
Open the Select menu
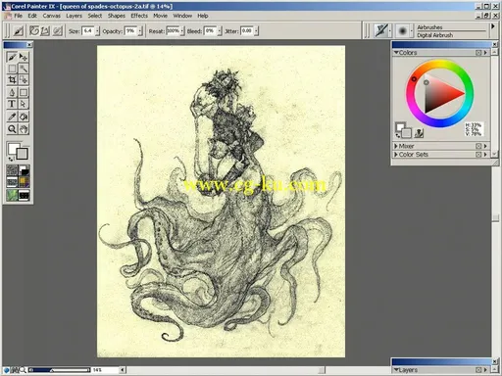(95, 16)
